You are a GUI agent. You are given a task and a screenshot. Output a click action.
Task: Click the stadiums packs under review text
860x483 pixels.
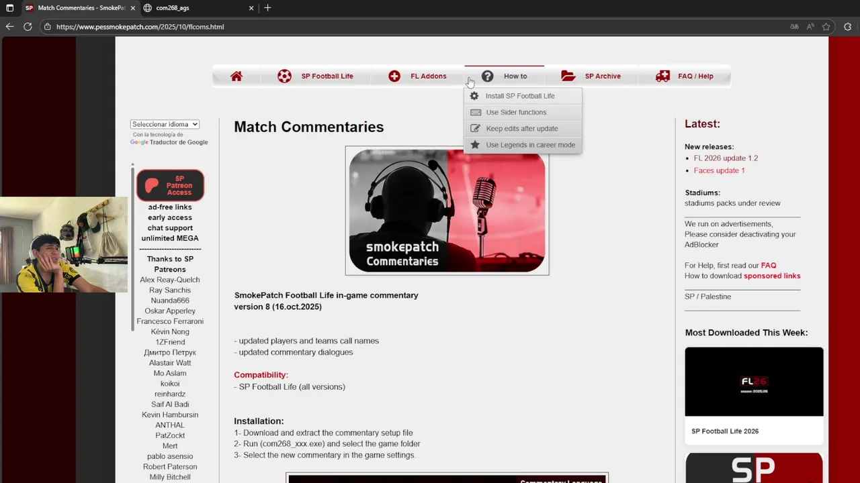tap(732, 203)
